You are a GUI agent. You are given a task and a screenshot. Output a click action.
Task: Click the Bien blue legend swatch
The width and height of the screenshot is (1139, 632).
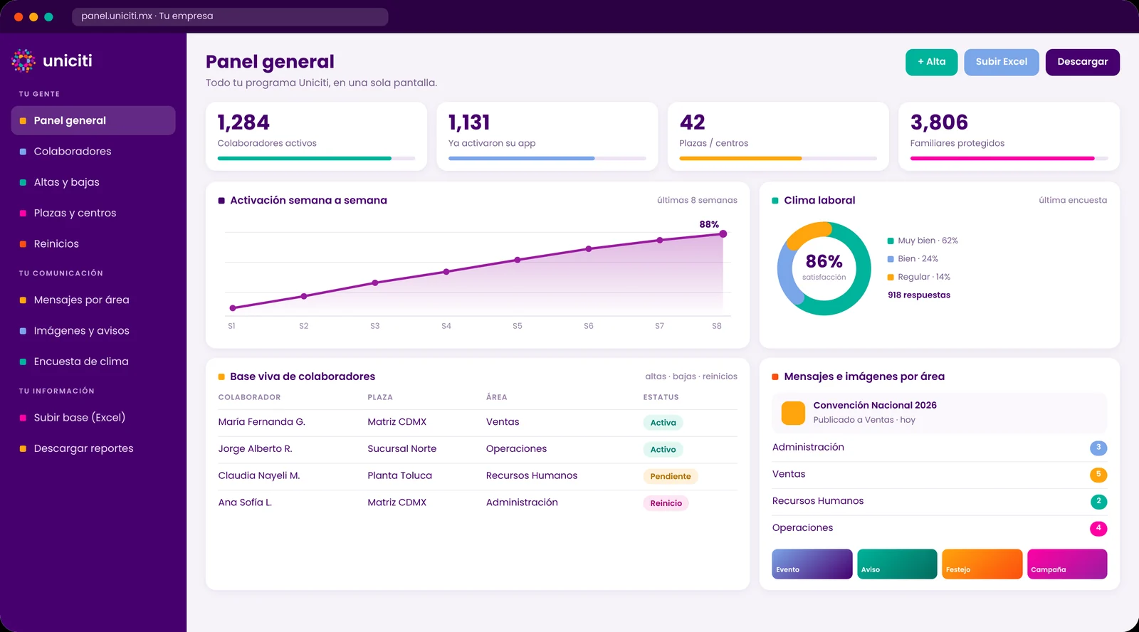tap(891, 259)
